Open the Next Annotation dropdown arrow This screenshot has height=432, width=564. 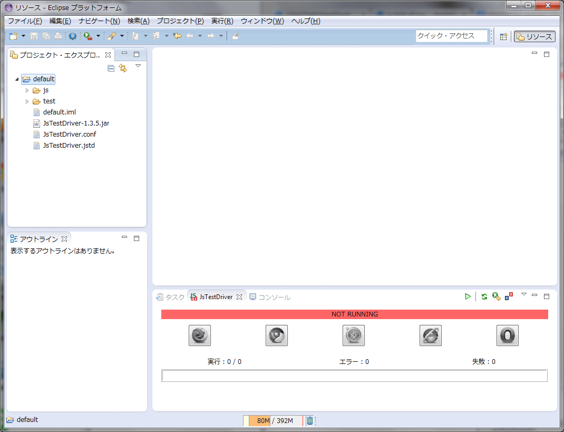tap(145, 36)
